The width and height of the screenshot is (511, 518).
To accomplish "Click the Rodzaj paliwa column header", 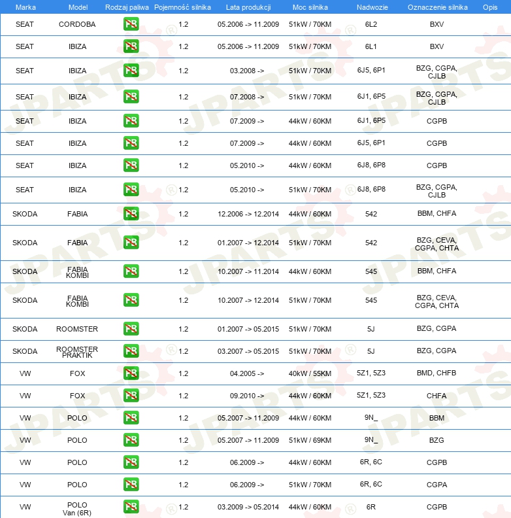I will click(127, 7).
